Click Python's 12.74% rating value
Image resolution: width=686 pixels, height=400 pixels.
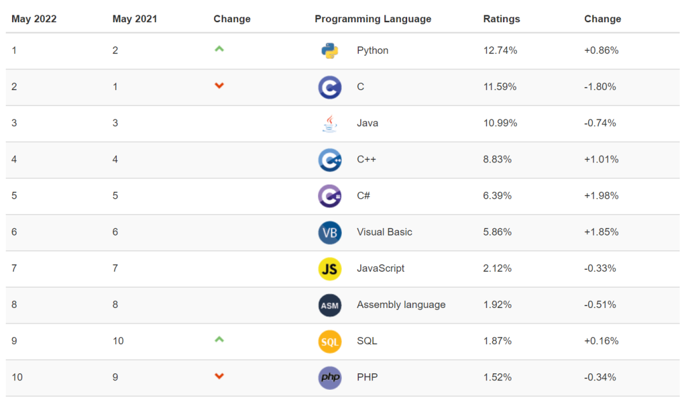[x=500, y=50]
